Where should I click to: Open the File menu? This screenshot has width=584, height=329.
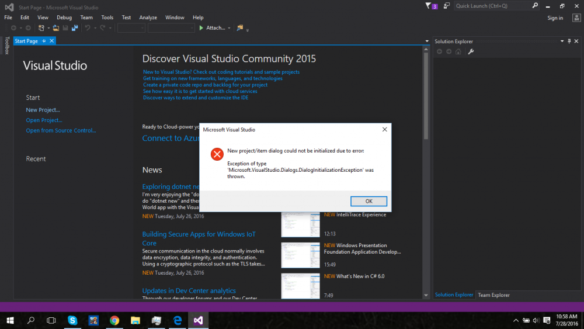(8, 18)
